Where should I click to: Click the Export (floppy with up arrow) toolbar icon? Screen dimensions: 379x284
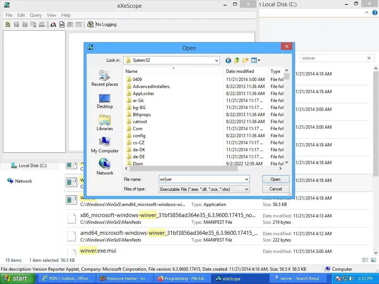click(16, 24)
